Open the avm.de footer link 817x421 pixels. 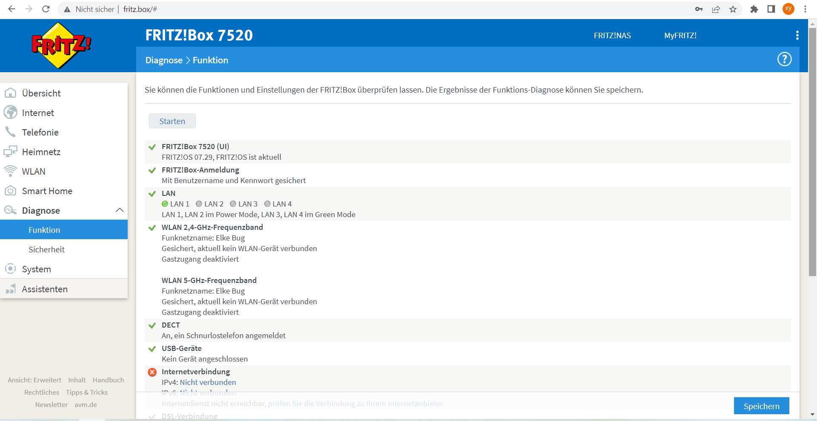(86, 405)
